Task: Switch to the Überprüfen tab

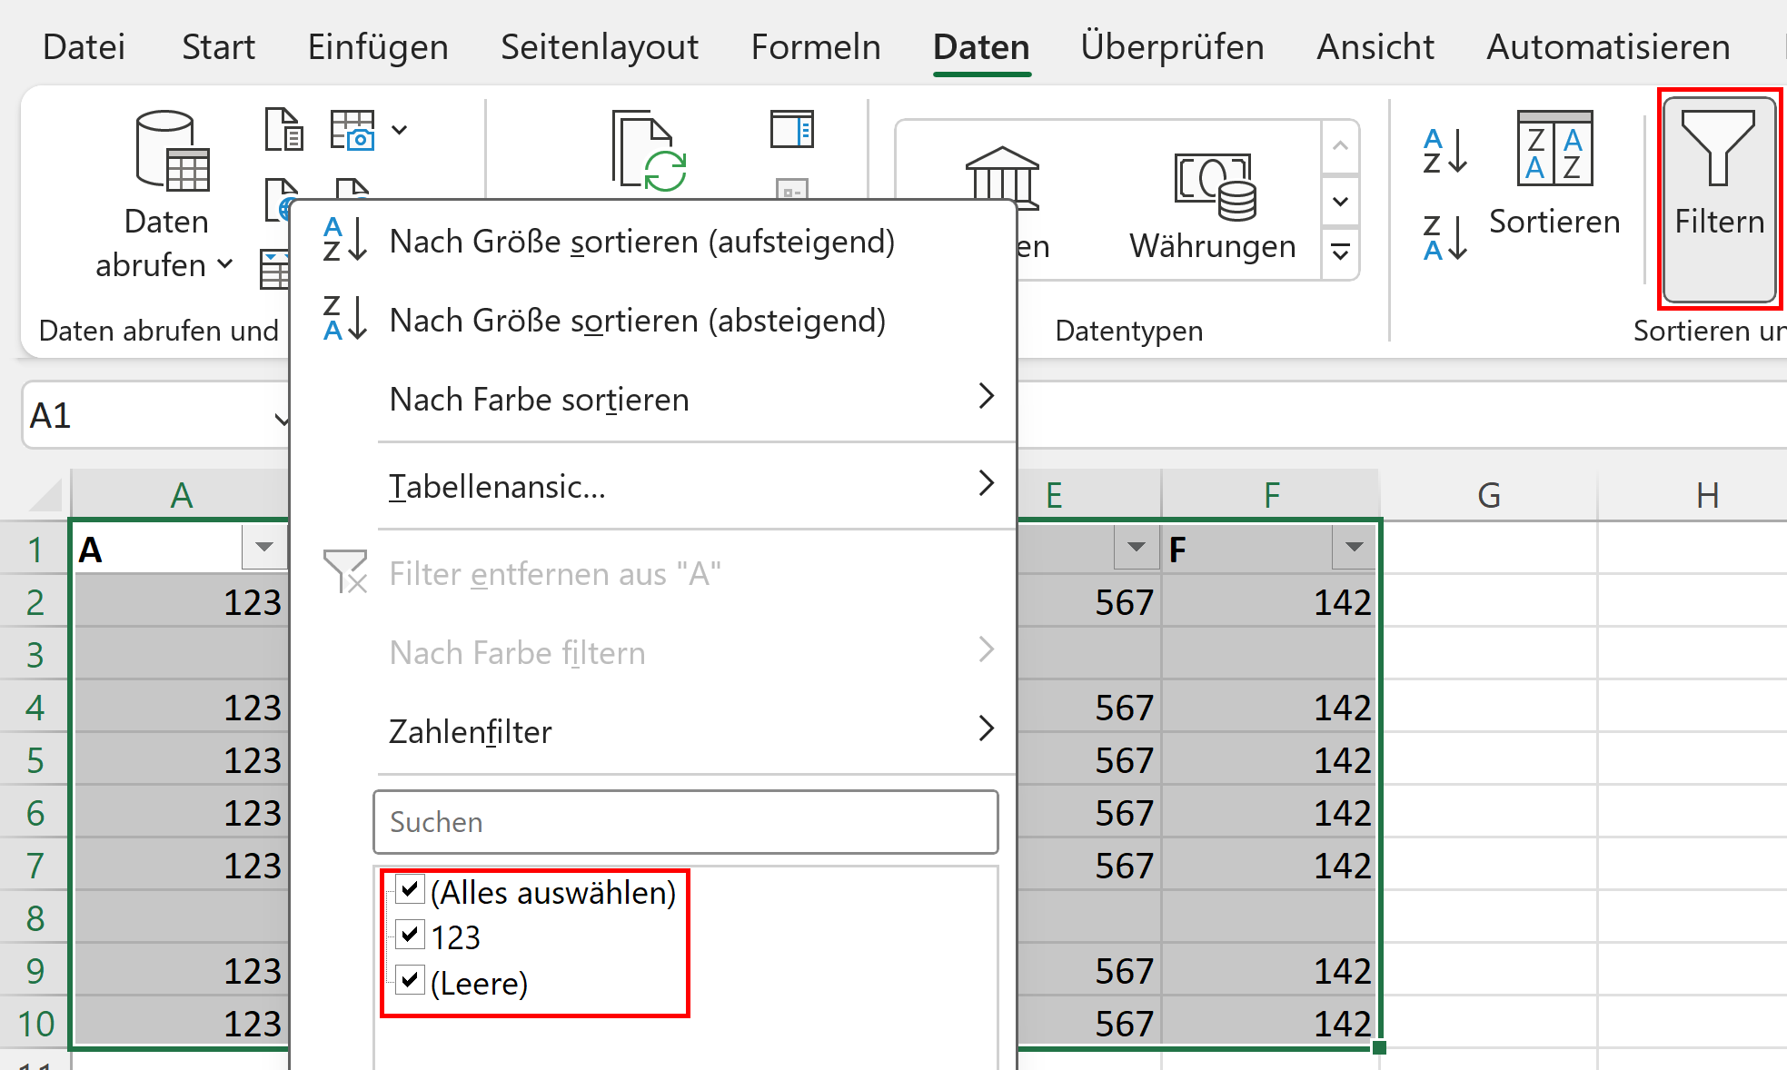Action: click(1172, 47)
